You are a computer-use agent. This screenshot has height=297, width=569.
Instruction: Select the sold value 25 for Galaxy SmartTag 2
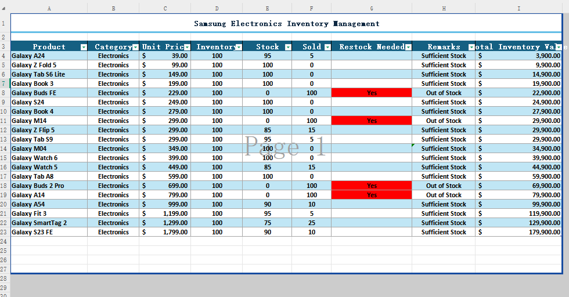(x=312, y=223)
